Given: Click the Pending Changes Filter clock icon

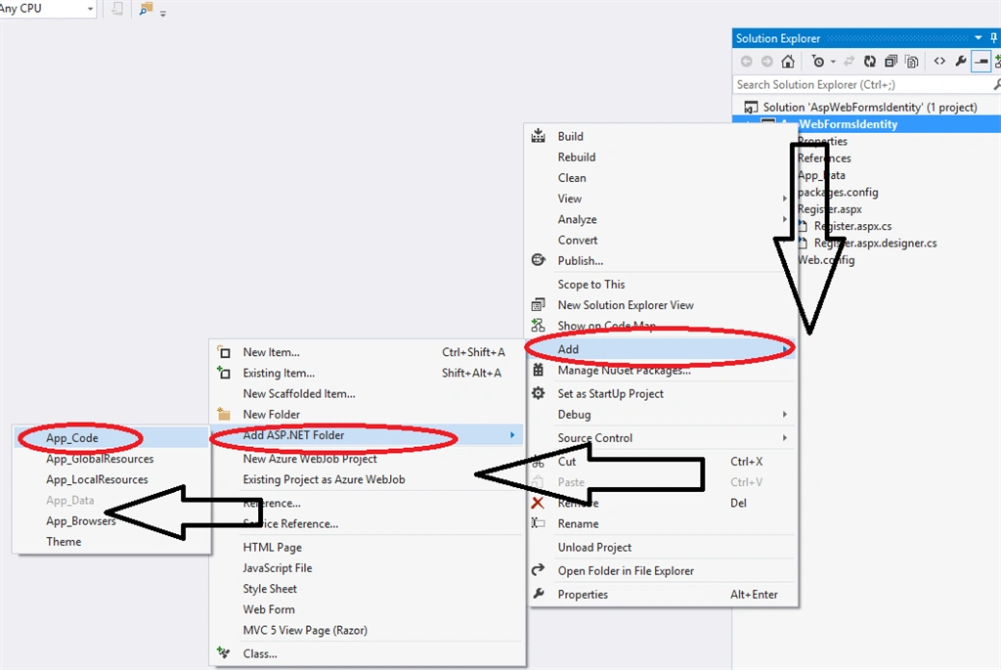Looking at the screenshot, I should [x=818, y=62].
